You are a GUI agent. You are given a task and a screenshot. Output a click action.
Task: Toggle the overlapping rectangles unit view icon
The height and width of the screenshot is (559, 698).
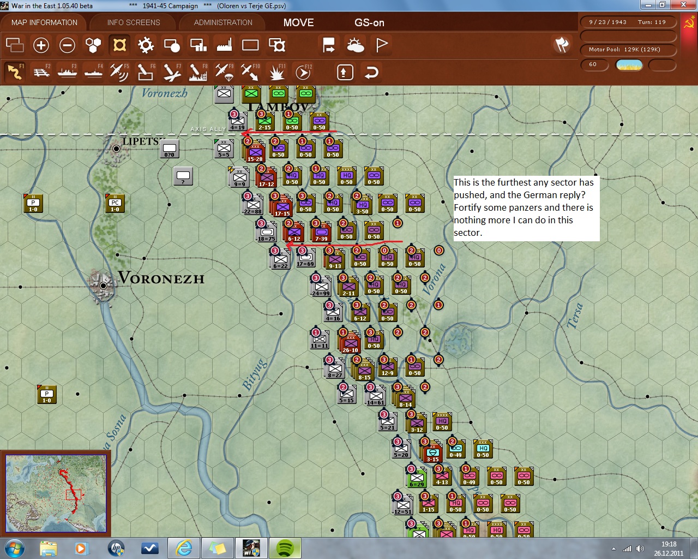(15, 45)
